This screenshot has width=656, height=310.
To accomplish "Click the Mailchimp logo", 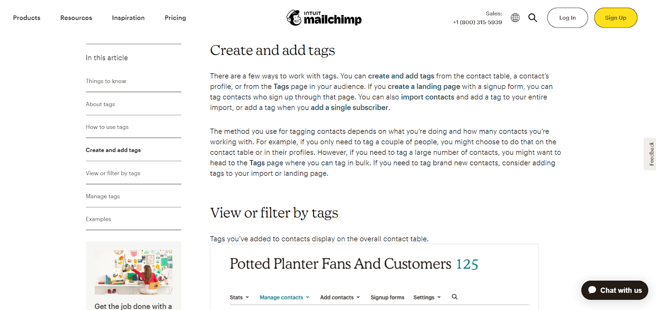I will pos(324,18).
